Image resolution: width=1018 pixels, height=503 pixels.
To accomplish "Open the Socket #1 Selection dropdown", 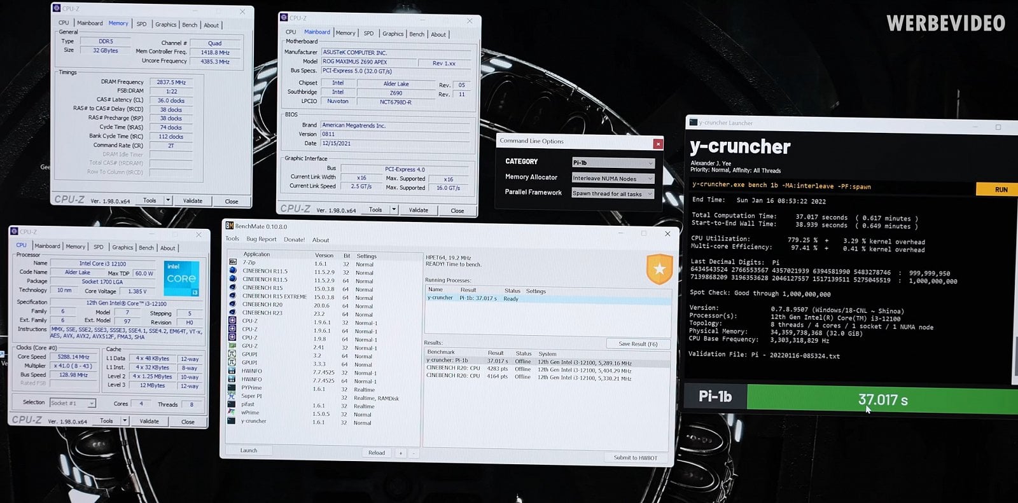I will click(73, 403).
